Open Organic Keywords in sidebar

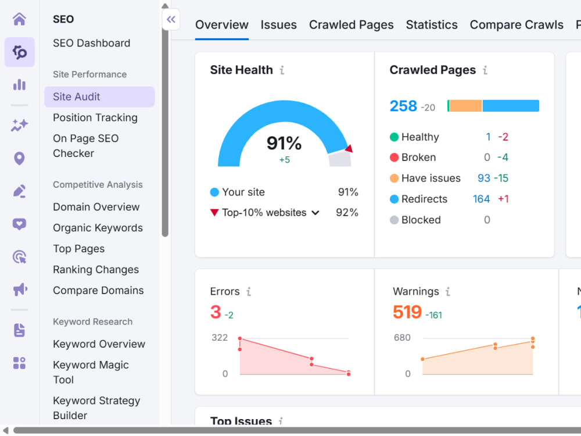[x=98, y=228]
